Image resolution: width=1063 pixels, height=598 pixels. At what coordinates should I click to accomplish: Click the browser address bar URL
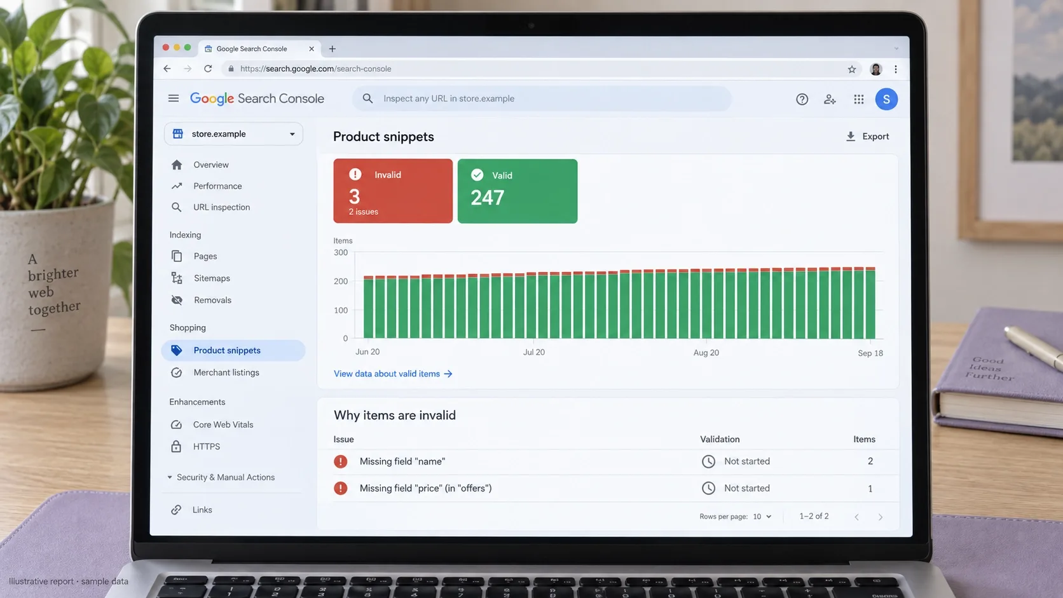[316, 69]
